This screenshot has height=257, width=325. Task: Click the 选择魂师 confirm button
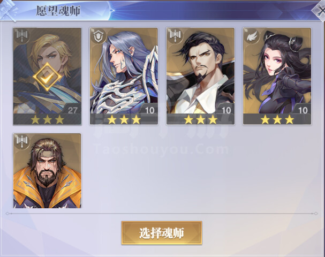[x=162, y=233]
